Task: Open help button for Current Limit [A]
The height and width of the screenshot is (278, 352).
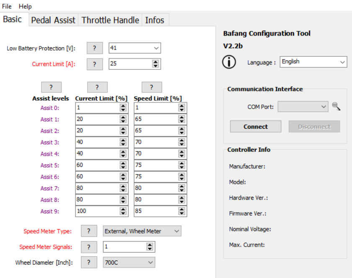Action: tap(95, 64)
